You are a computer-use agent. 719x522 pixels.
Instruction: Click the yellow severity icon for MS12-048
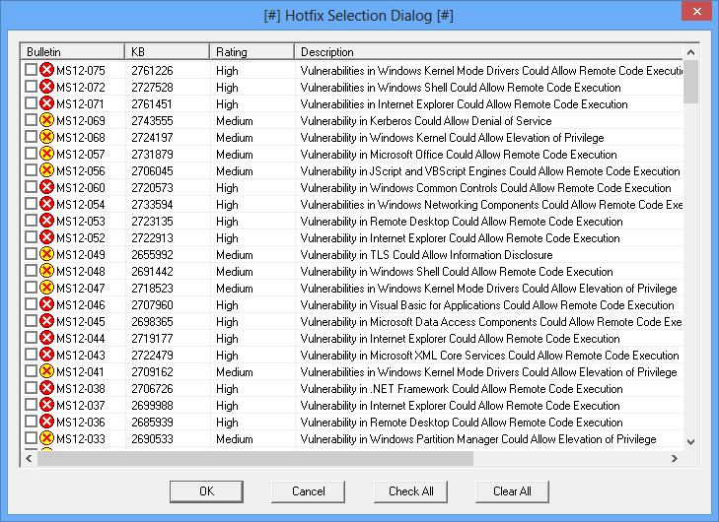pyautogui.click(x=46, y=271)
